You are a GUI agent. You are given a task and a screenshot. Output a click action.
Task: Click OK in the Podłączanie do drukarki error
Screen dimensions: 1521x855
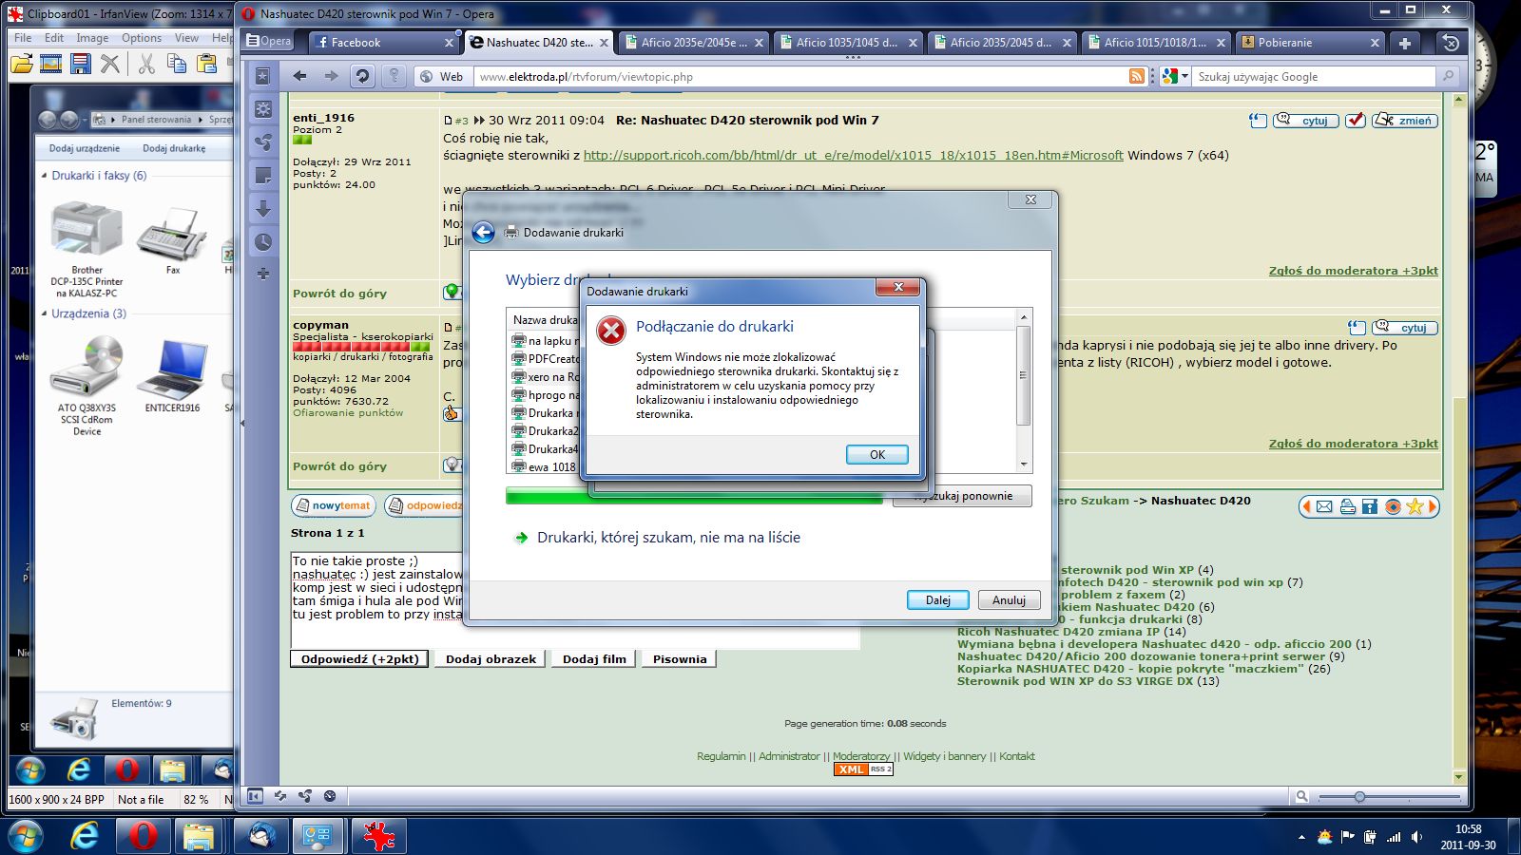coord(877,455)
